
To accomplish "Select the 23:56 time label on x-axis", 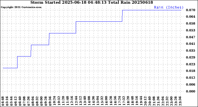I will click(180, 101).
